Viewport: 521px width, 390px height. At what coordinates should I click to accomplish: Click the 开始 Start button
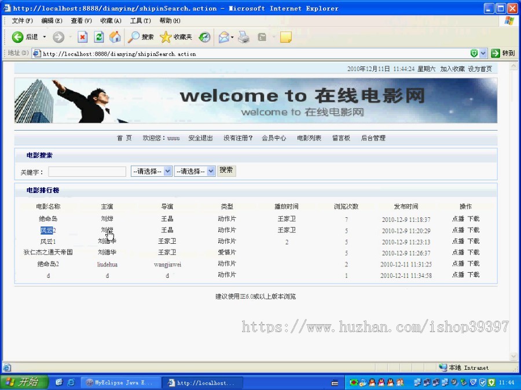point(23,382)
